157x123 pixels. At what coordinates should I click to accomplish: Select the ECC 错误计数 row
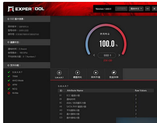(x=106, y=95)
